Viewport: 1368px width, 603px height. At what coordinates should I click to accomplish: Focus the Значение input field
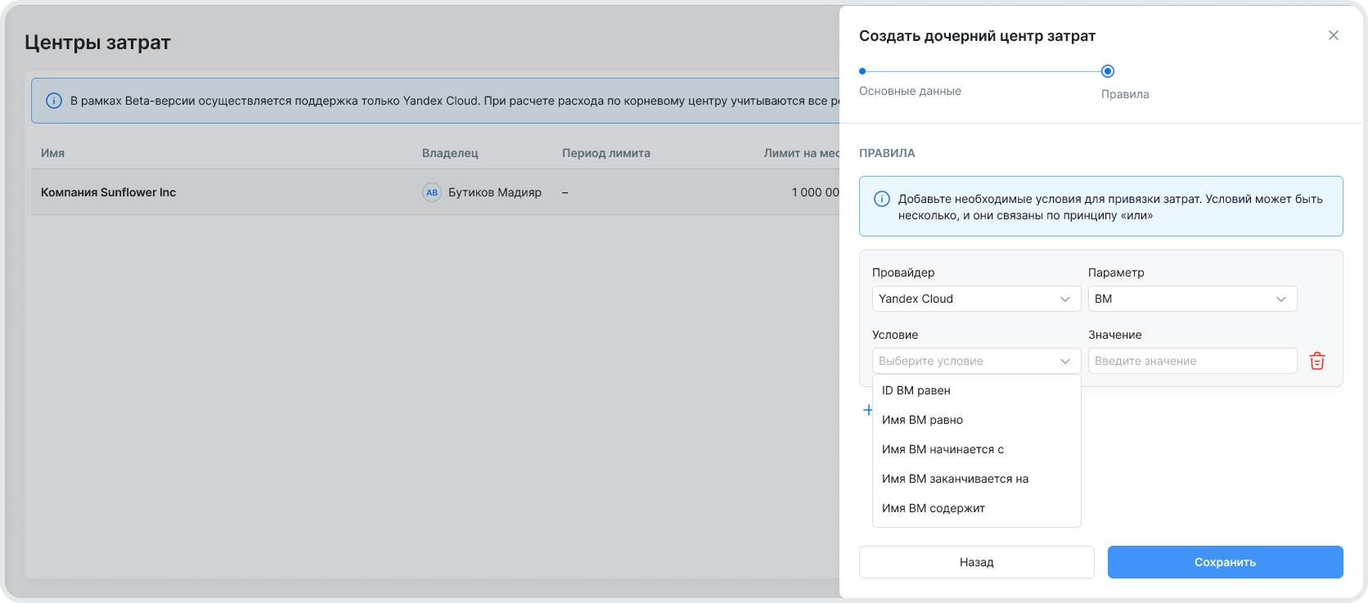1191,361
